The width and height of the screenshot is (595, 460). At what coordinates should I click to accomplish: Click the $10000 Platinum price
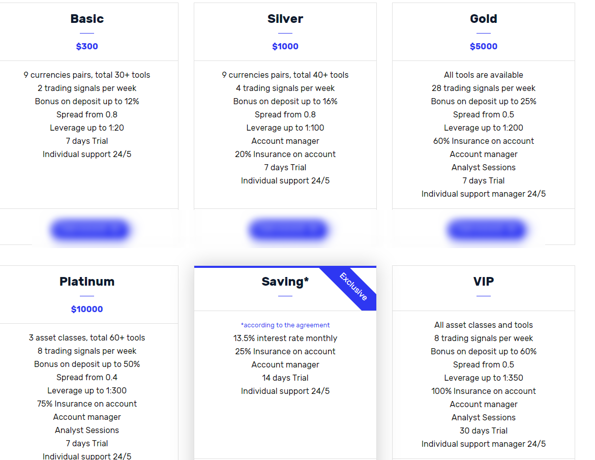87,309
